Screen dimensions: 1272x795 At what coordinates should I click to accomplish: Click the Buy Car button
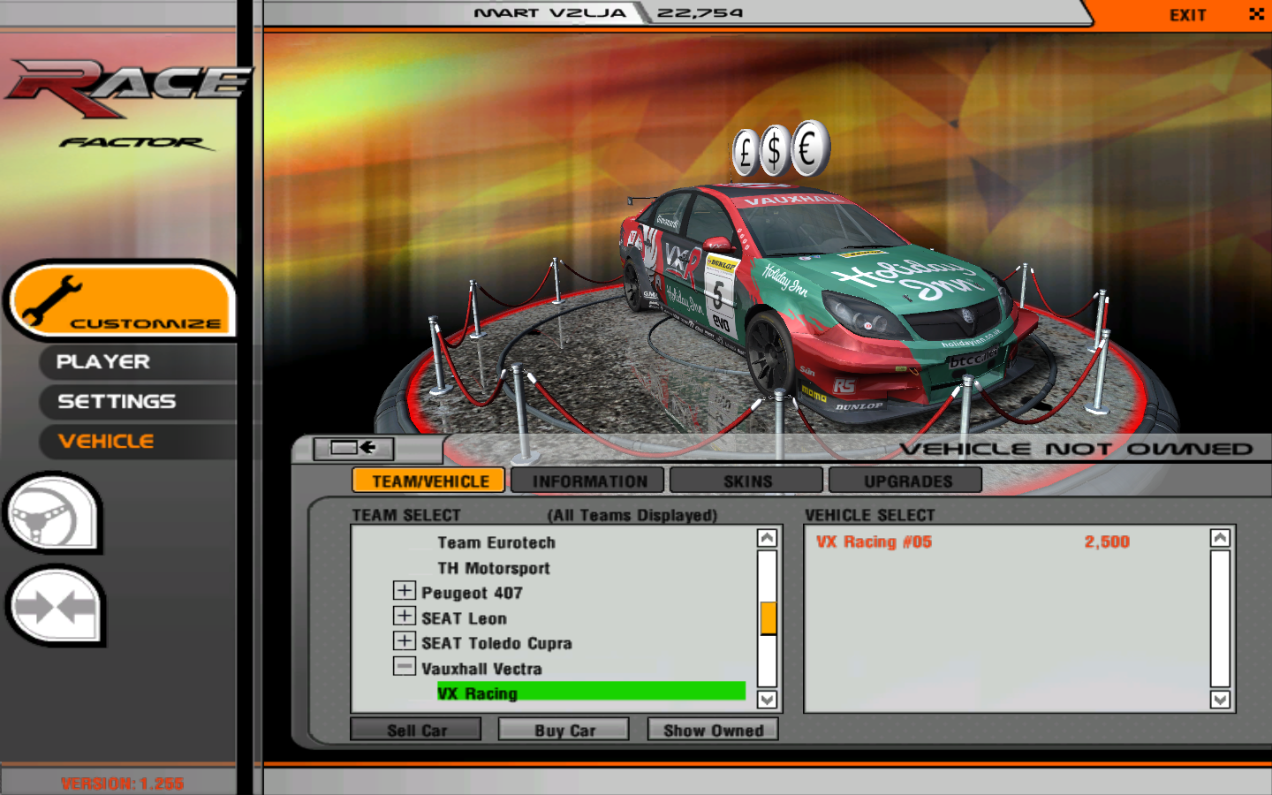pyautogui.click(x=564, y=730)
